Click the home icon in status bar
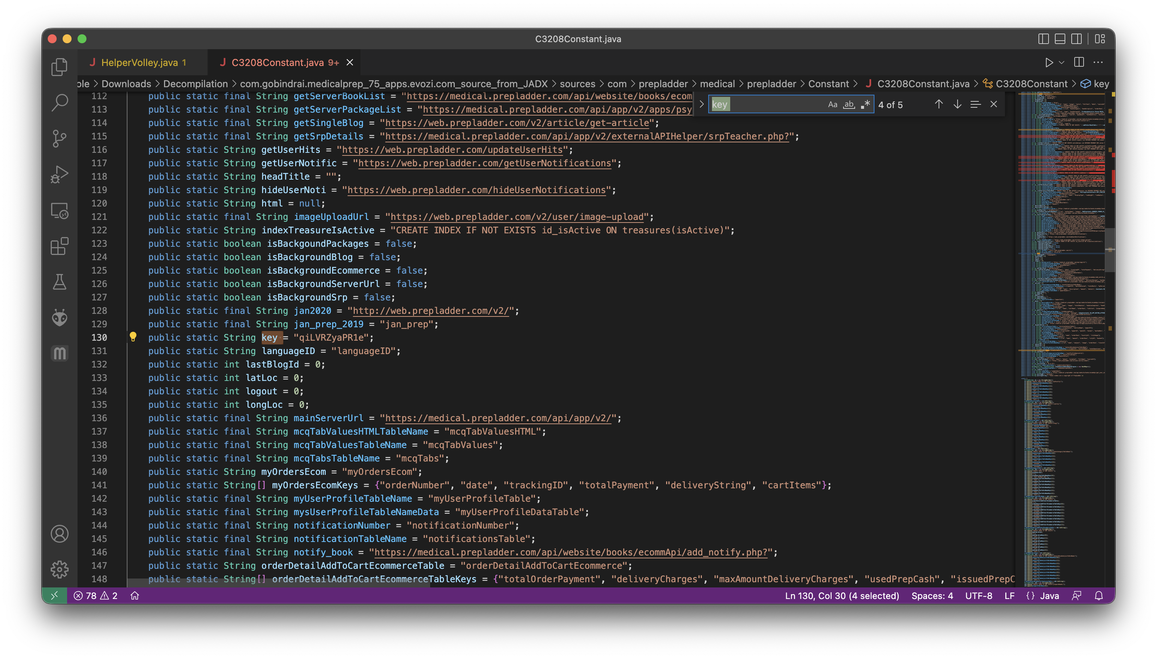 135,596
